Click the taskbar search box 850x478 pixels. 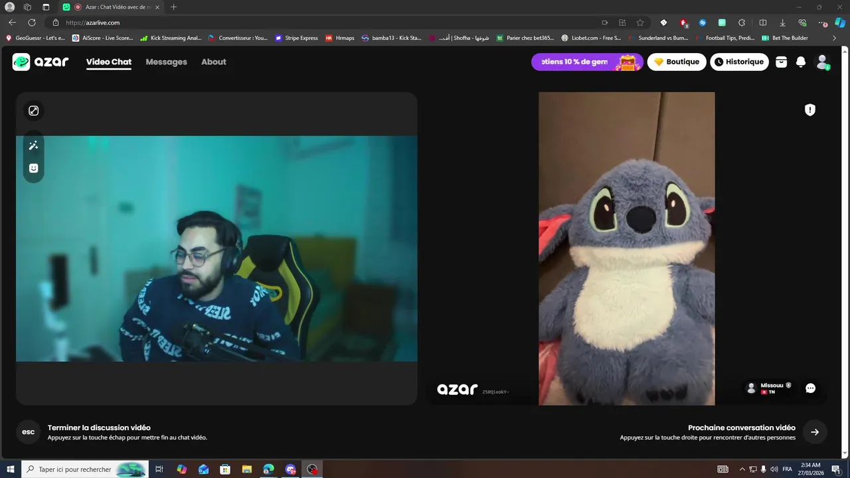click(x=85, y=469)
